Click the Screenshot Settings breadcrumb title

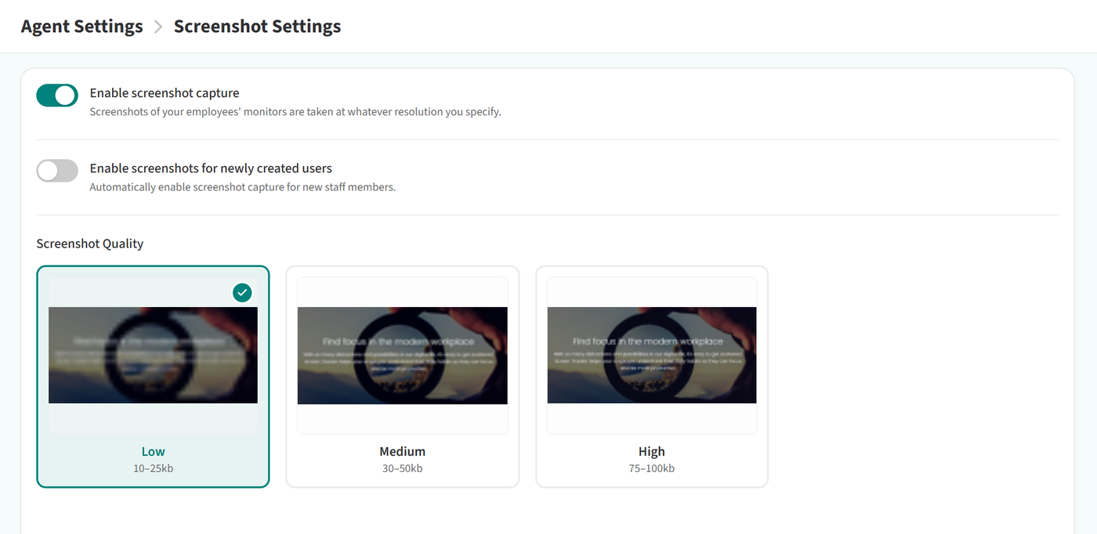(x=257, y=27)
